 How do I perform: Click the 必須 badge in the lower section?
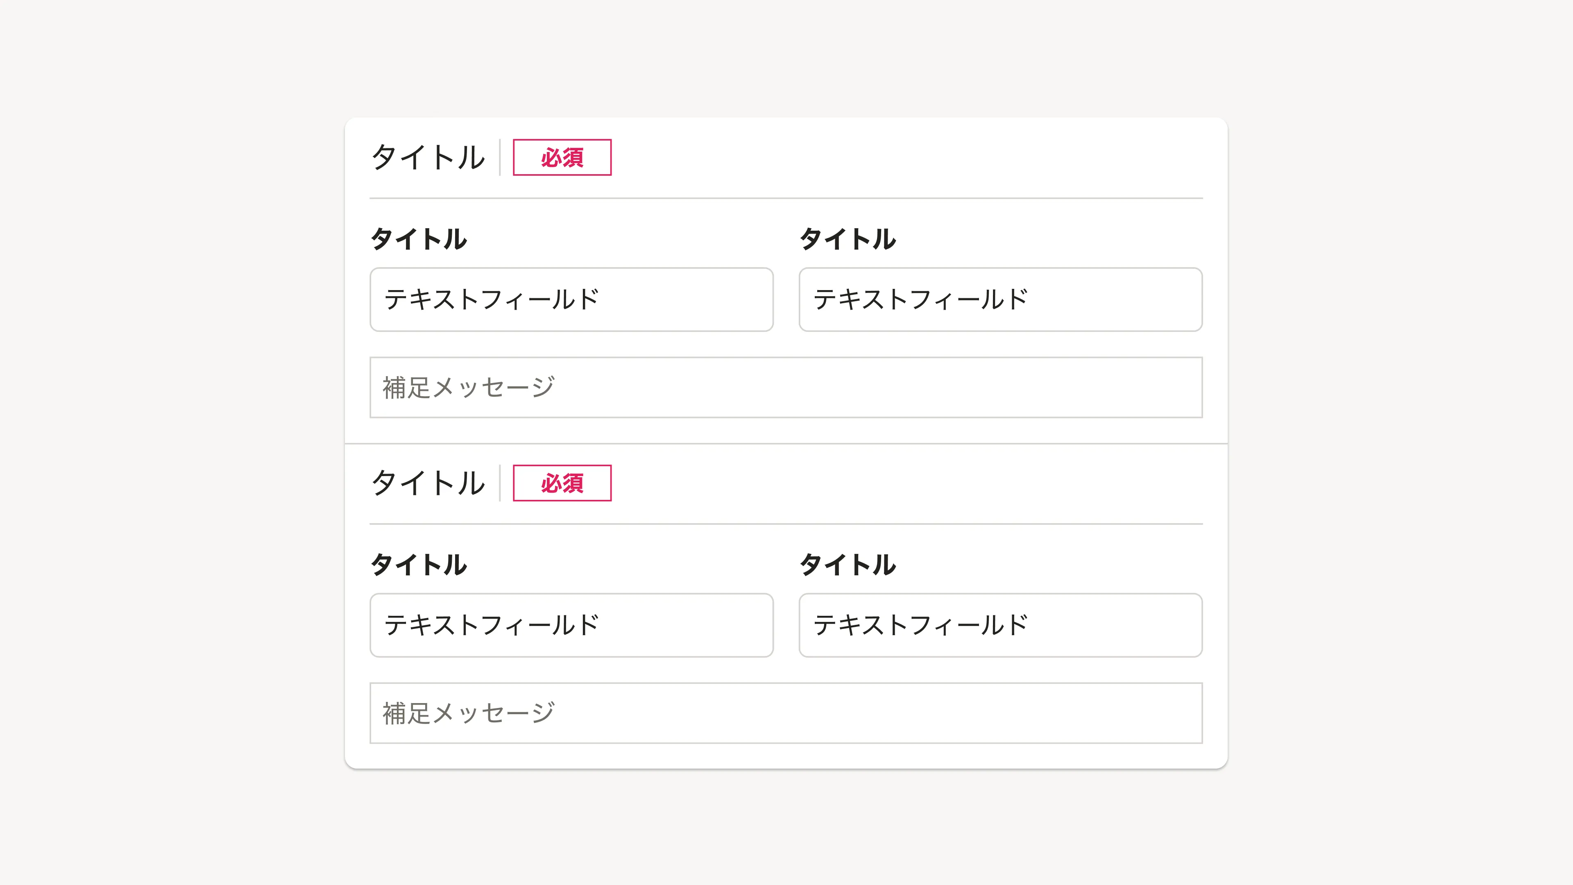[562, 483]
